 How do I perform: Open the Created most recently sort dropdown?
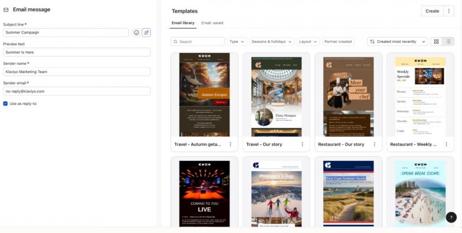pyautogui.click(x=398, y=42)
